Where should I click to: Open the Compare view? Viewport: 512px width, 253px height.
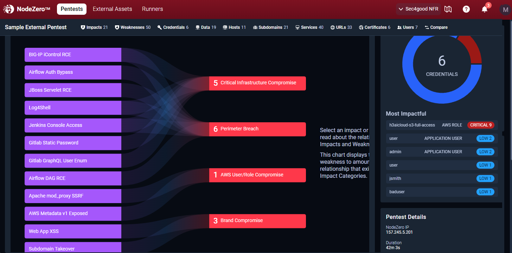pyautogui.click(x=436, y=27)
